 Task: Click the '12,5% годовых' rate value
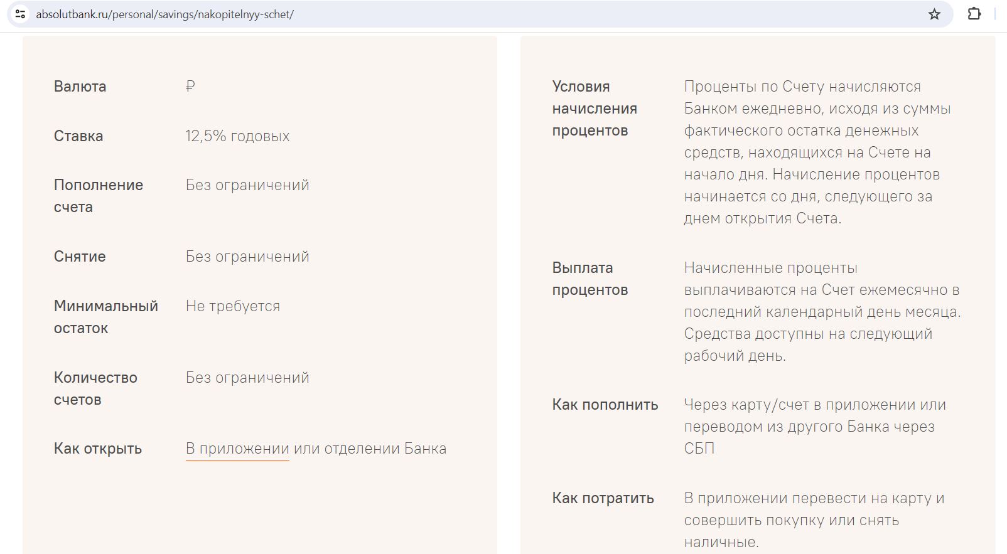click(x=237, y=136)
